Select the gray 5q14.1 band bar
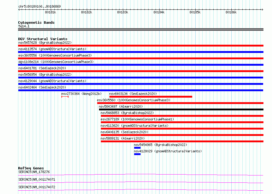Image resolution: width=272 pixels, height=194 pixels. pyautogui.click(x=141, y=29)
